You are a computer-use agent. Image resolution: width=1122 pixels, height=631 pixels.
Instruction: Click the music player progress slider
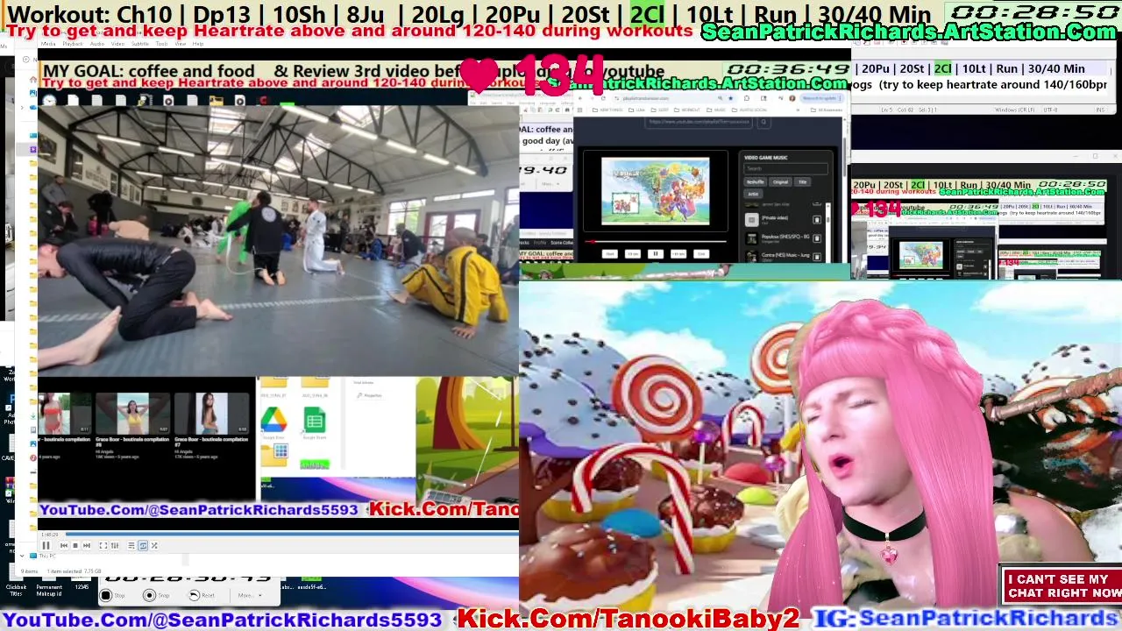[x=656, y=242]
